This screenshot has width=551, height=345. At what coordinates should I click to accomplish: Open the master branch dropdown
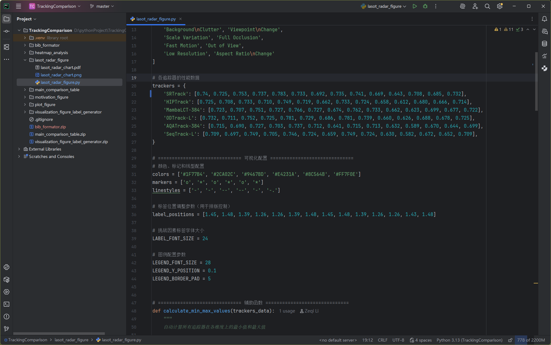[102, 6]
